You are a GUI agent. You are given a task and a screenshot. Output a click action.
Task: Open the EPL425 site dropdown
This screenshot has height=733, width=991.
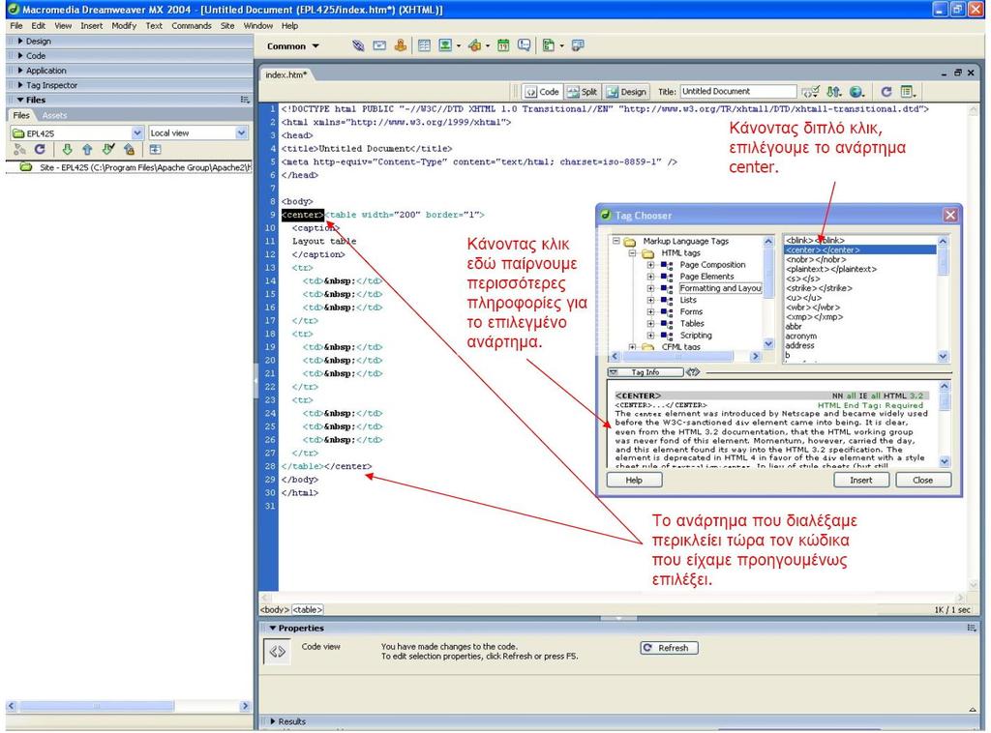click(137, 133)
